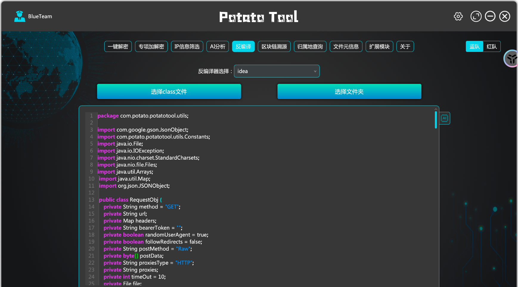Screen dimensions: 518x287
Task: Open the 文件元信息 tab
Action: coord(346,47)
